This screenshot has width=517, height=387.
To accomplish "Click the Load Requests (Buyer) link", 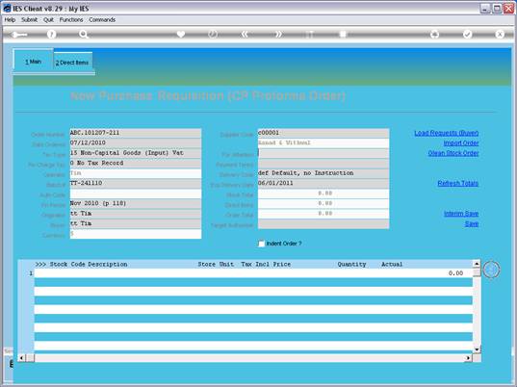I will [x=447, y=133].
